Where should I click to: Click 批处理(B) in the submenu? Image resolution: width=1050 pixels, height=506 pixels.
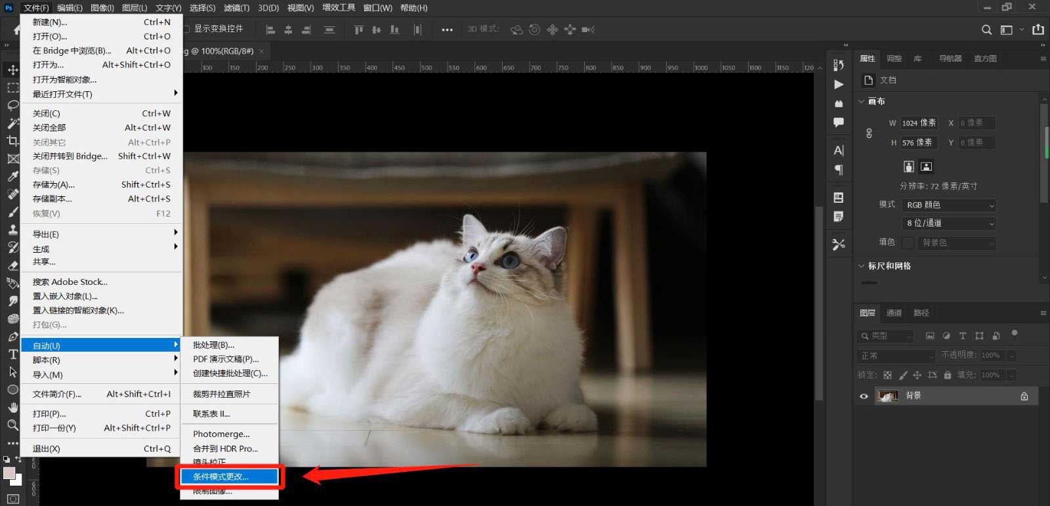213,345
